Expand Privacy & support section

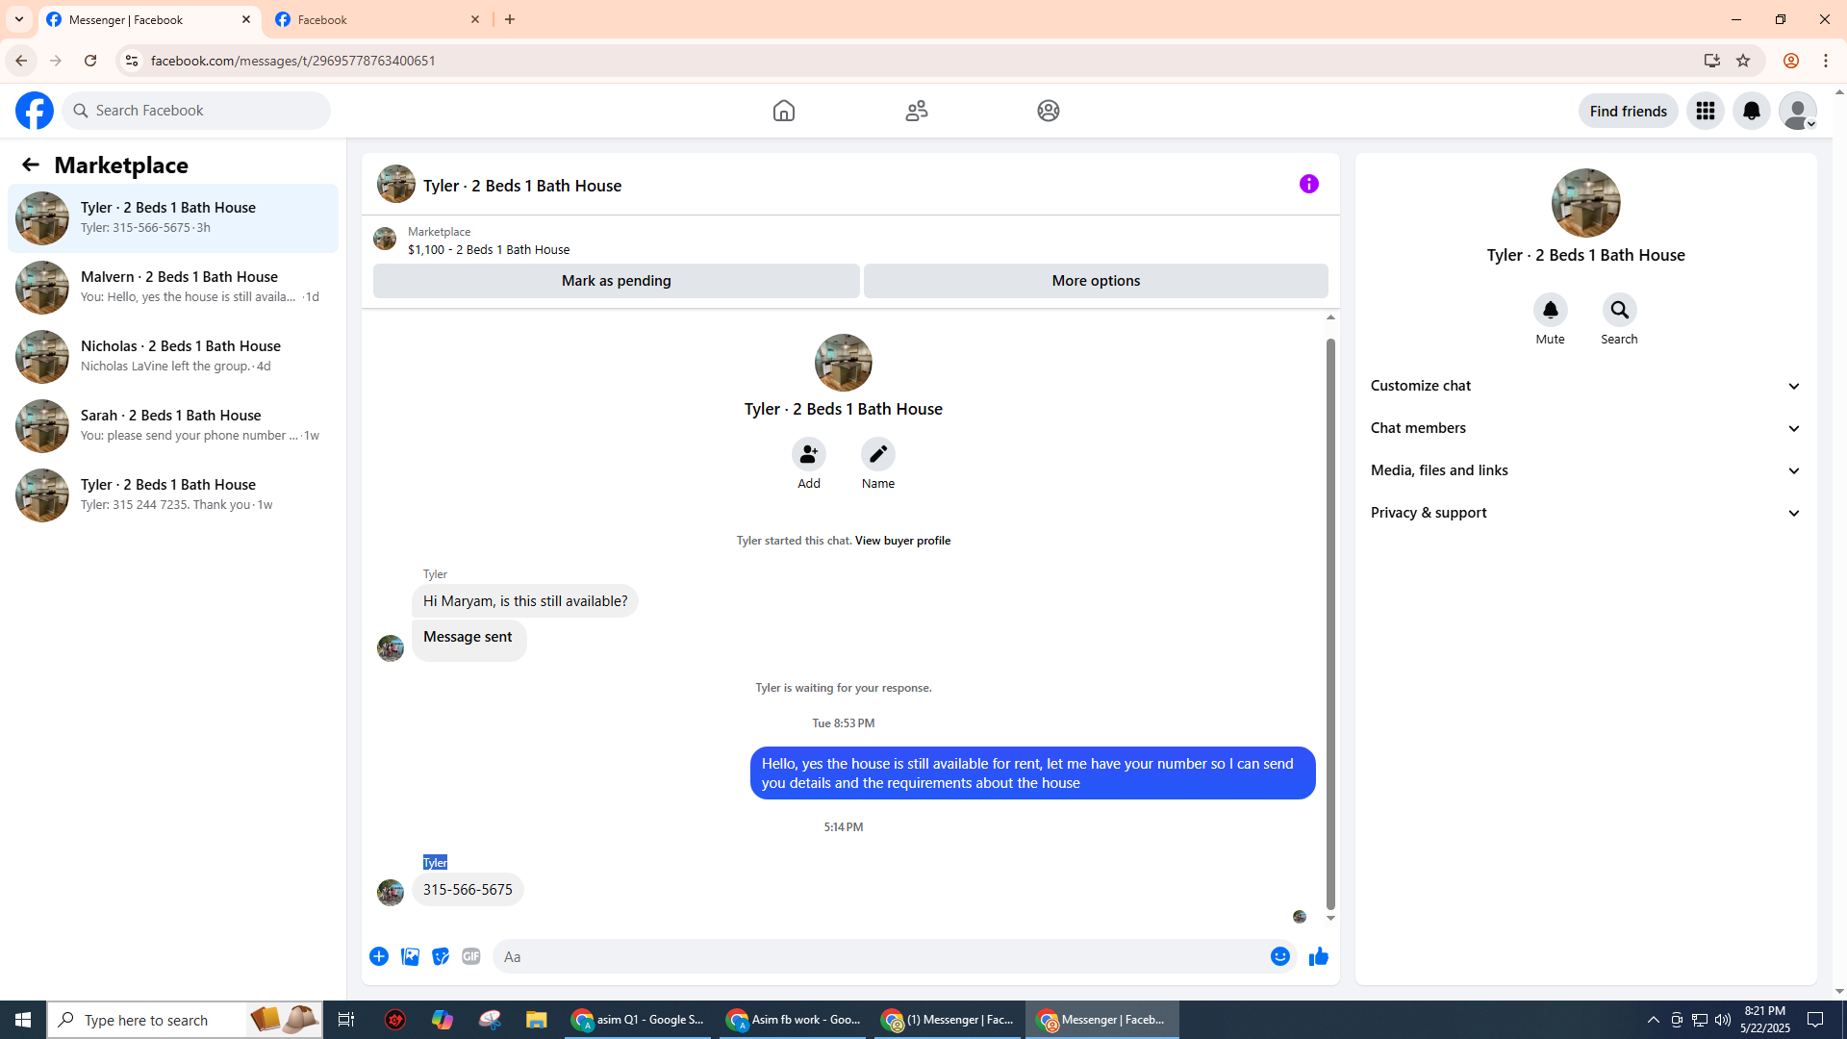[x=1585, y=513]
